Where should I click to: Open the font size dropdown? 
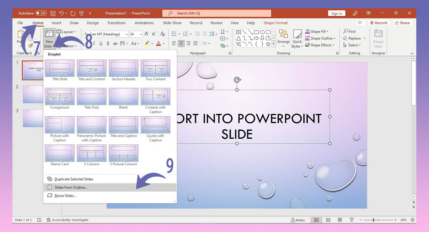(140, 34)
